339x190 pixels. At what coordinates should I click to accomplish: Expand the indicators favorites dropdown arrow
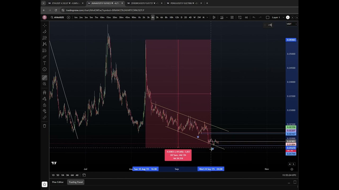pos(227,17)
